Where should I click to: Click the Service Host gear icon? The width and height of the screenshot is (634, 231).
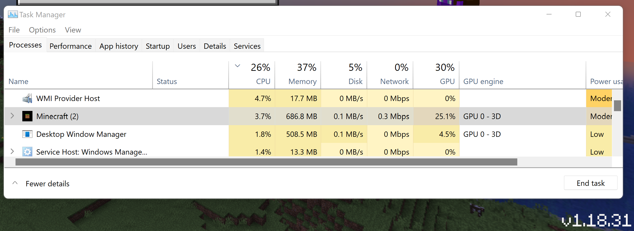[27, 152]
